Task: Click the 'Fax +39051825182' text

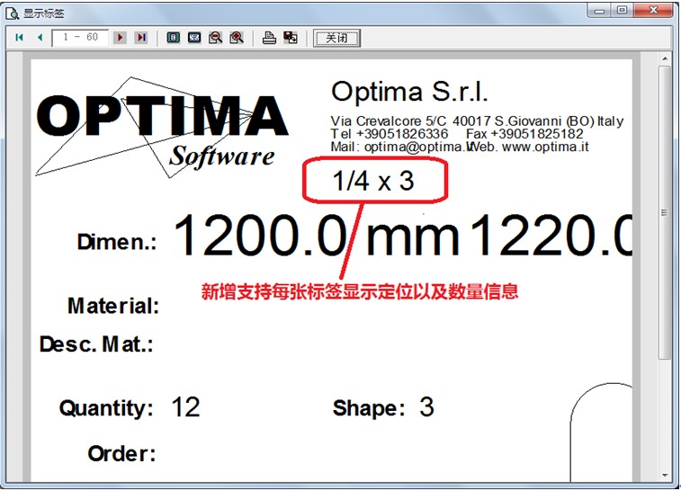Action: (x=524, y=134)
